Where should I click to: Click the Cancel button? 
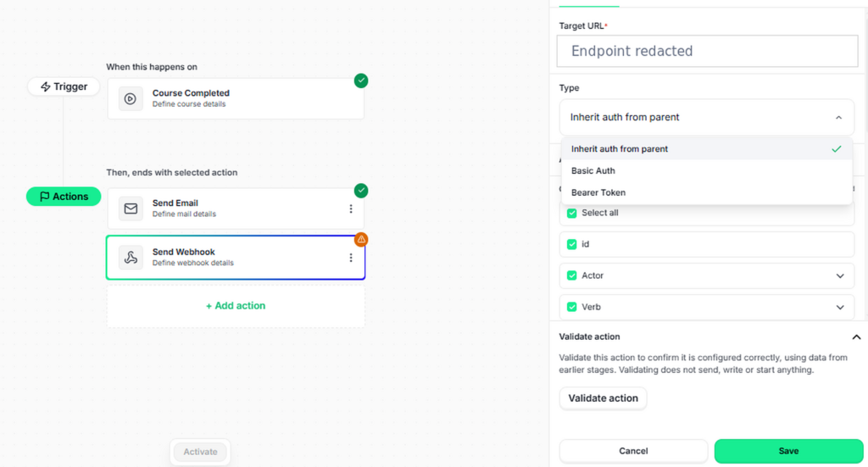633,451
